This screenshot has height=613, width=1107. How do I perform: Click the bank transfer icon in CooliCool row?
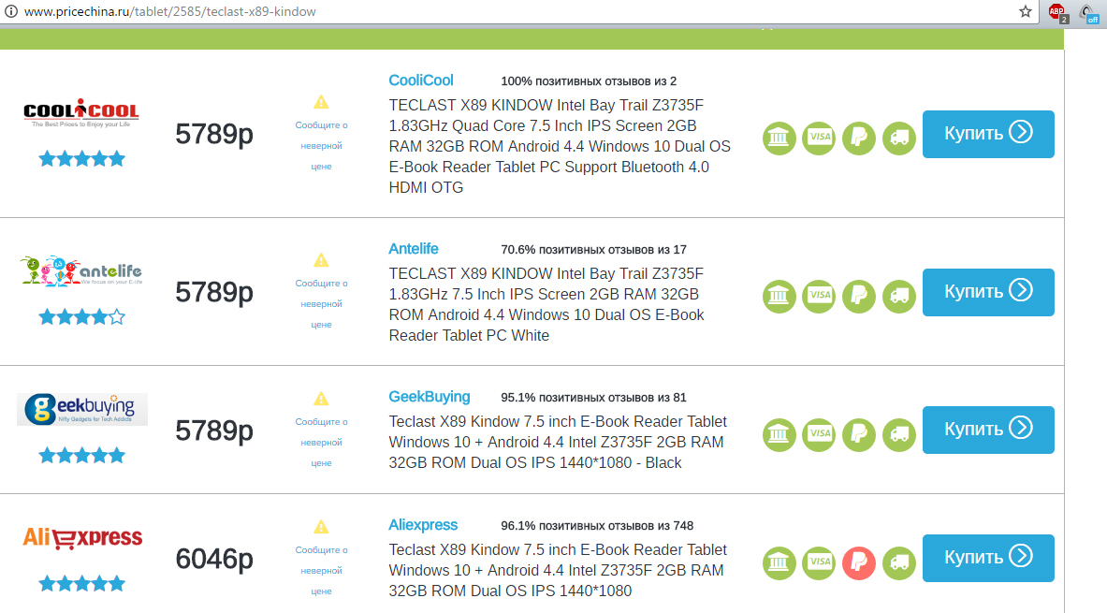click(x=779, y=138)
